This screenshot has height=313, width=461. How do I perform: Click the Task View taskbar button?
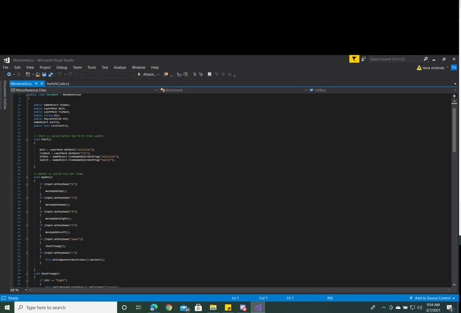[138, 307]
